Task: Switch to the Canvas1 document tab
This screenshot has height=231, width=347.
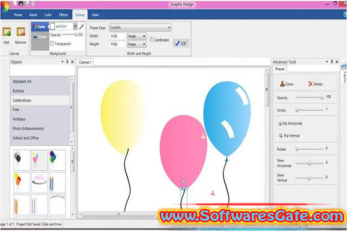Action: tap(85, 63)
